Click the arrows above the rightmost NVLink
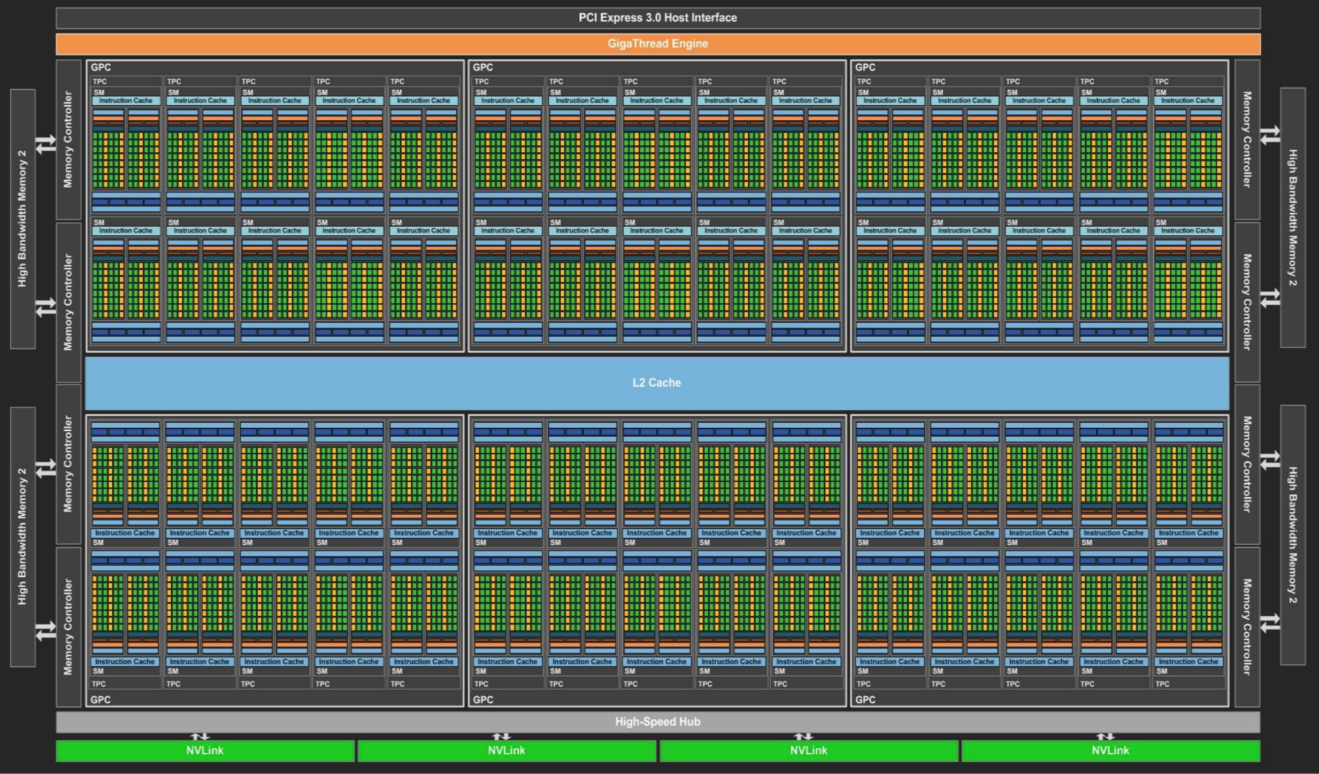The height and width of the screenshot is (774, 1319). point(1105,737)
